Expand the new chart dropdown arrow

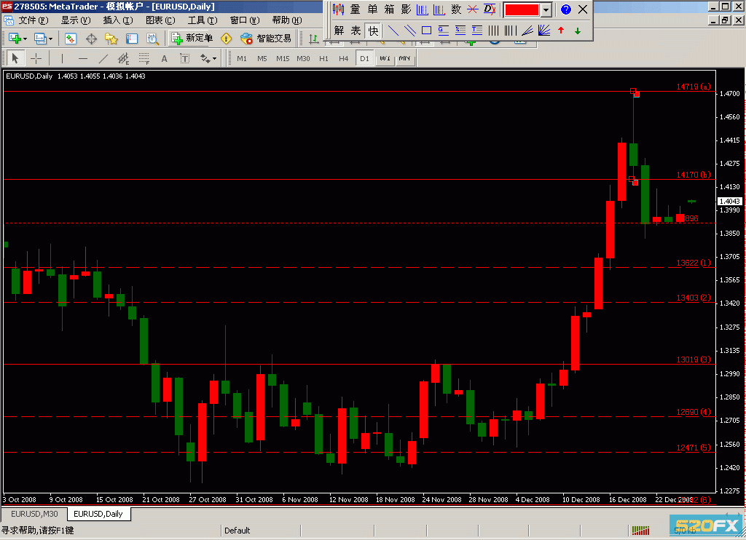[x=25, y=39]
